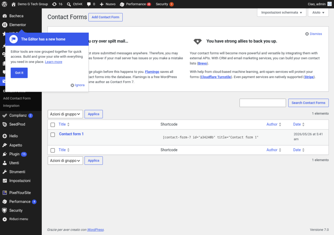
Task: Click the Ignora link in the popup
Action: (x=80, y=85)
